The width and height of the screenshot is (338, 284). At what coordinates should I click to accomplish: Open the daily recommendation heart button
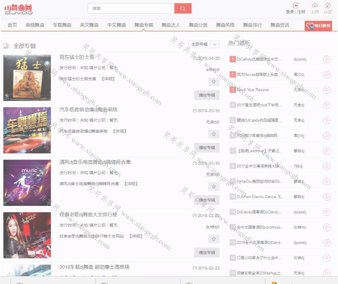click(x=318, y=26)
